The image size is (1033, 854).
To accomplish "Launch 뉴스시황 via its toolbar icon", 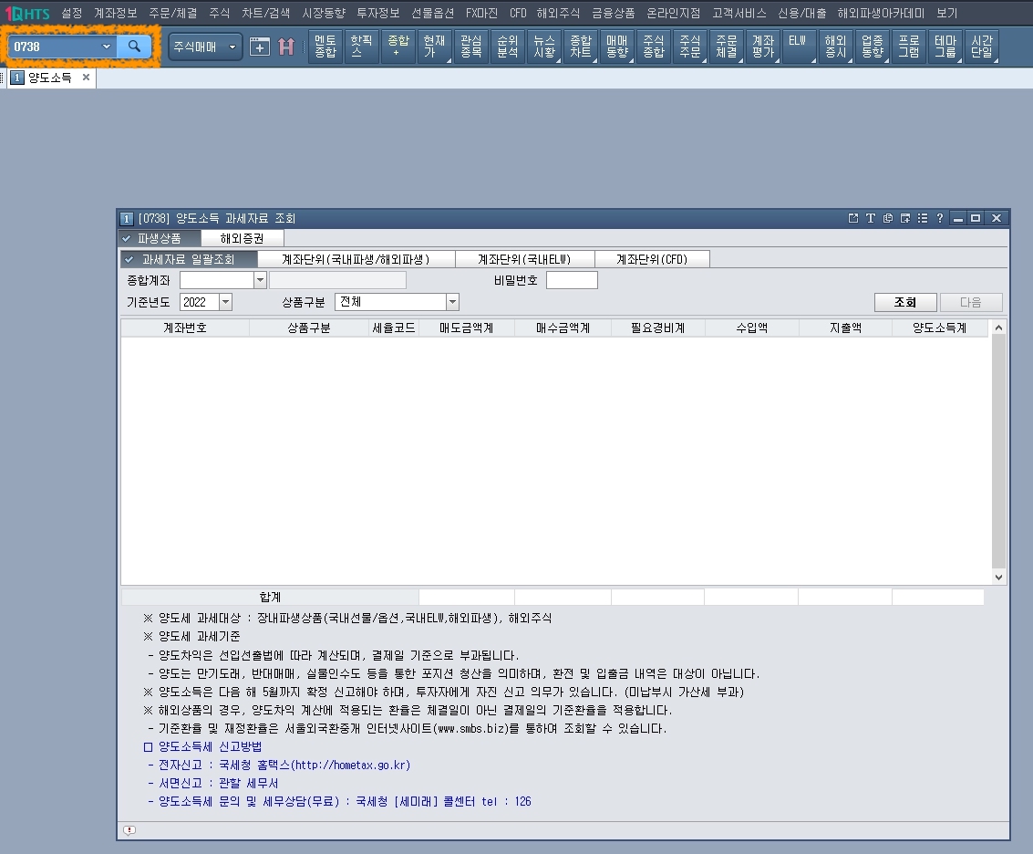I will click(x=543, y=47).
